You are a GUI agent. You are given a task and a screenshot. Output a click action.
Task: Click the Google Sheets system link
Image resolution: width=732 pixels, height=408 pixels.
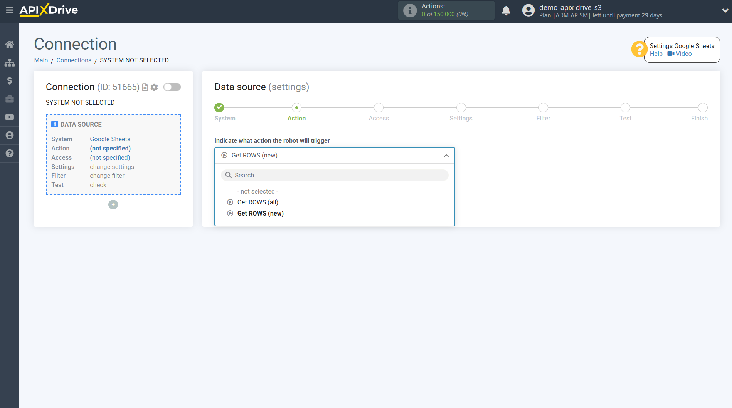coord(110,139)
